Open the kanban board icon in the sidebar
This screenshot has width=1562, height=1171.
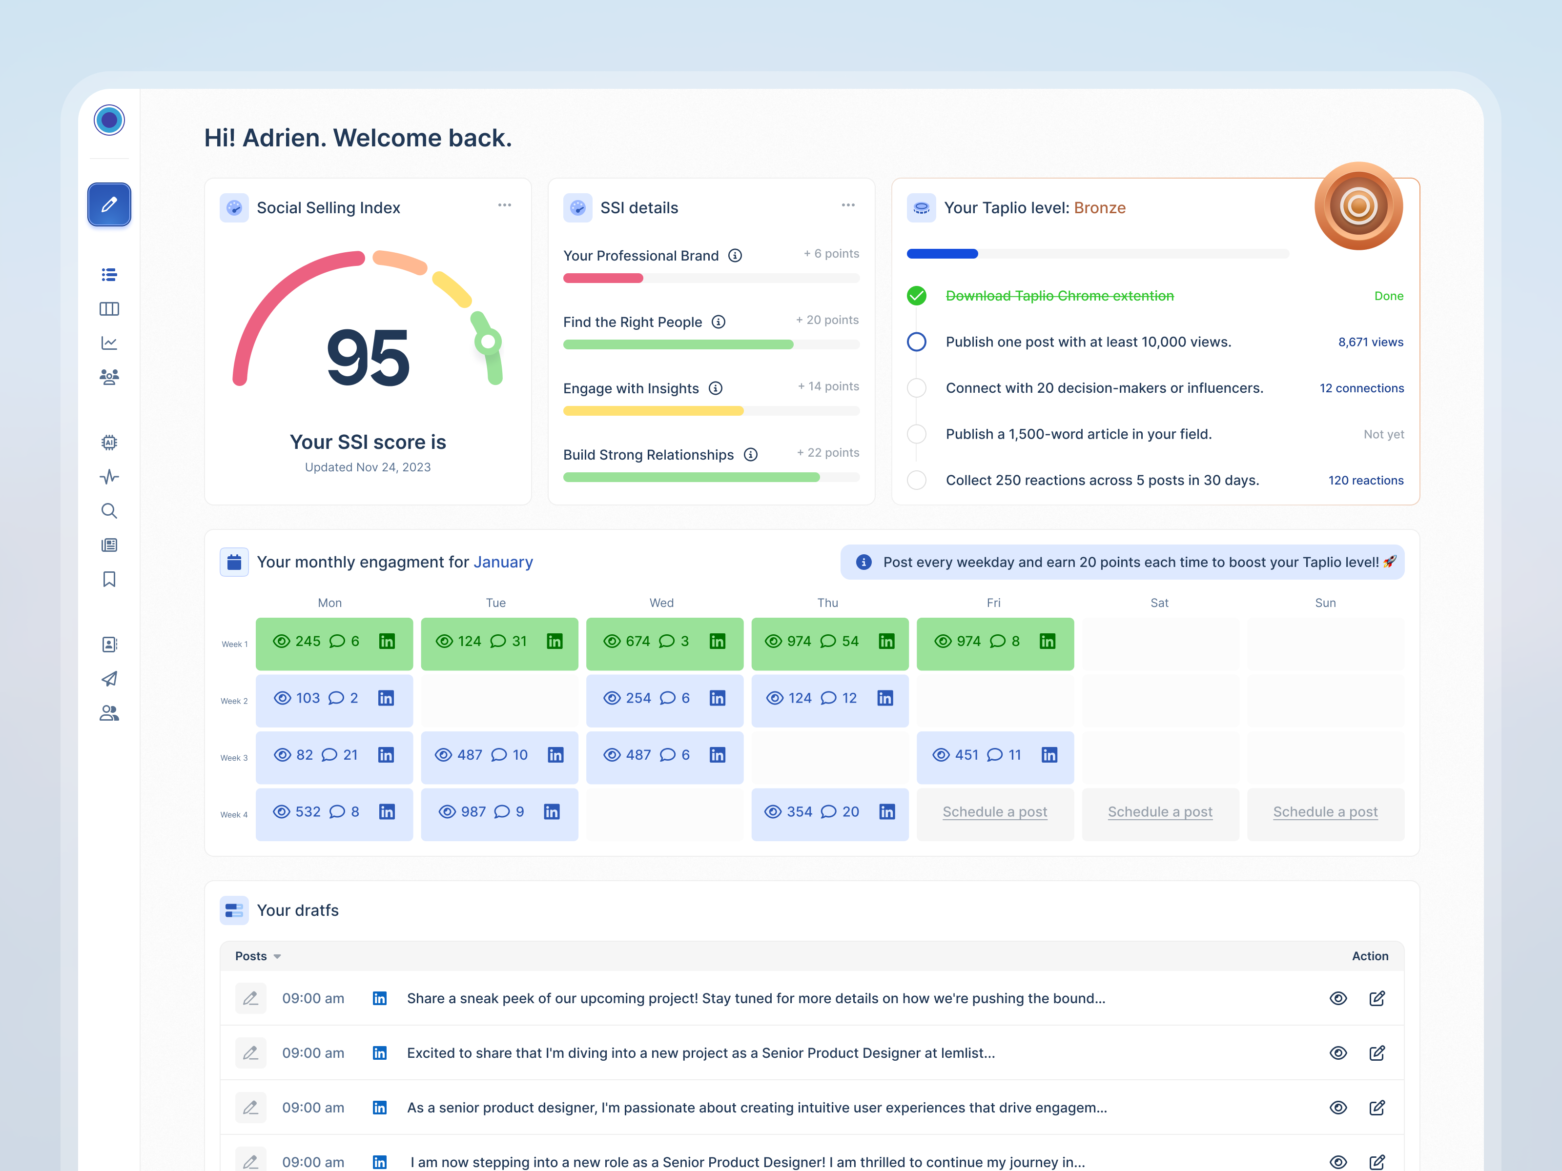click(109, 308)
